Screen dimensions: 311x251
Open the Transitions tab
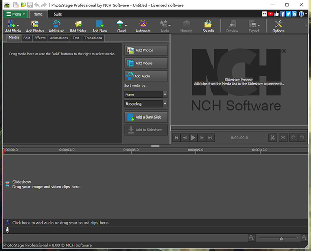point(93,38)
